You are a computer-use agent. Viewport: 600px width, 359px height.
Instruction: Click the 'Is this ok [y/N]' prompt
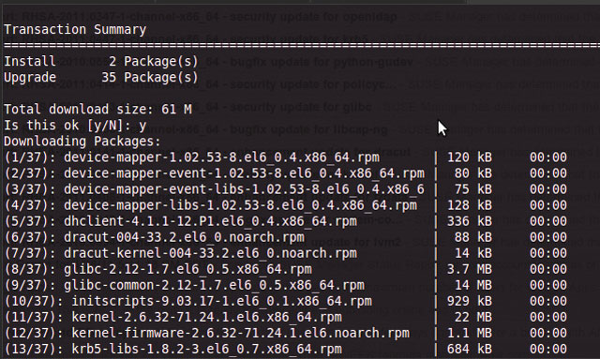[75, 126]
